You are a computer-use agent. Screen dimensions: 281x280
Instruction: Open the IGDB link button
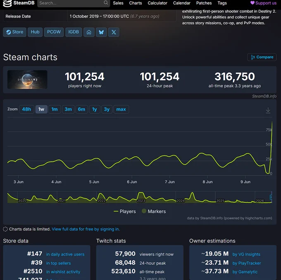[x=74, y=32]
